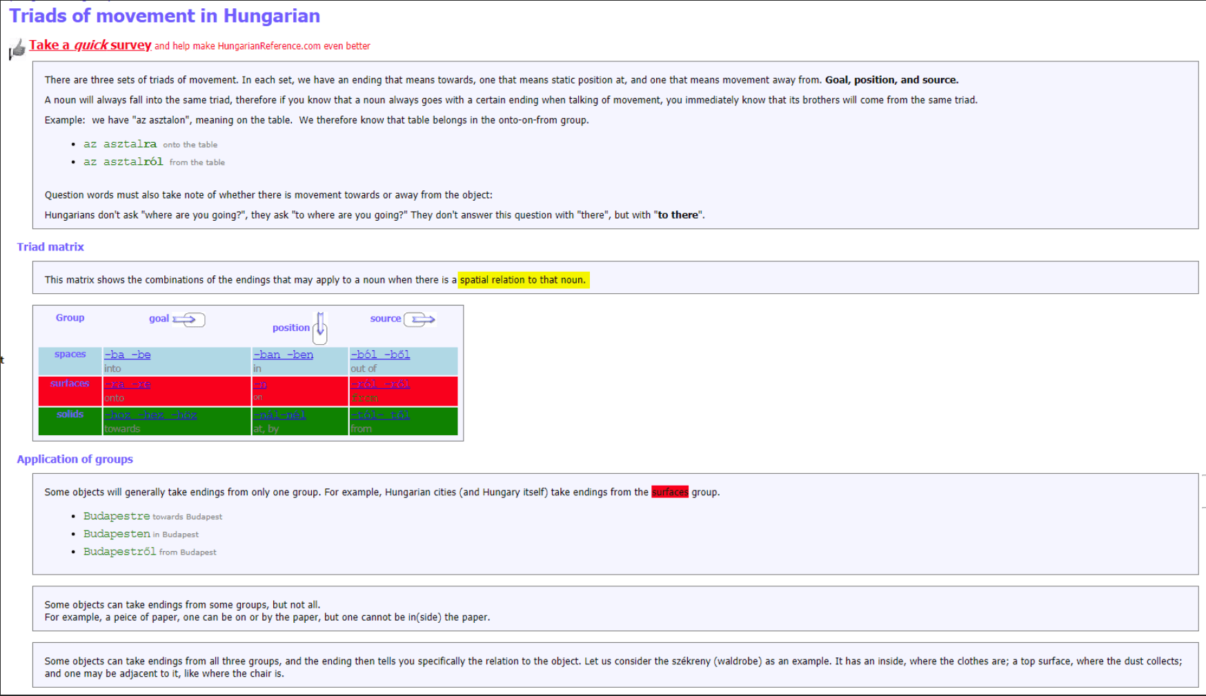This screenshot has height=696, width=1206.
Task: Click the 'goal' column header text
Action: (159, 319)
